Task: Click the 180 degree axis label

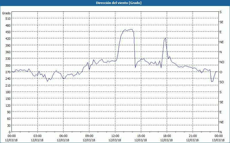Action: [8, 92]
